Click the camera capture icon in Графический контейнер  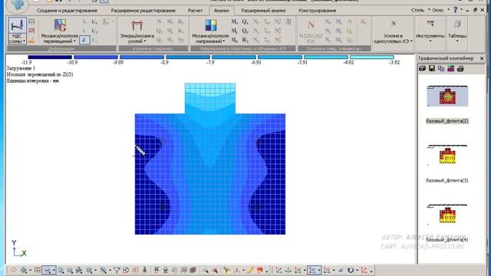pyautogui.click(x=422, y=68)
